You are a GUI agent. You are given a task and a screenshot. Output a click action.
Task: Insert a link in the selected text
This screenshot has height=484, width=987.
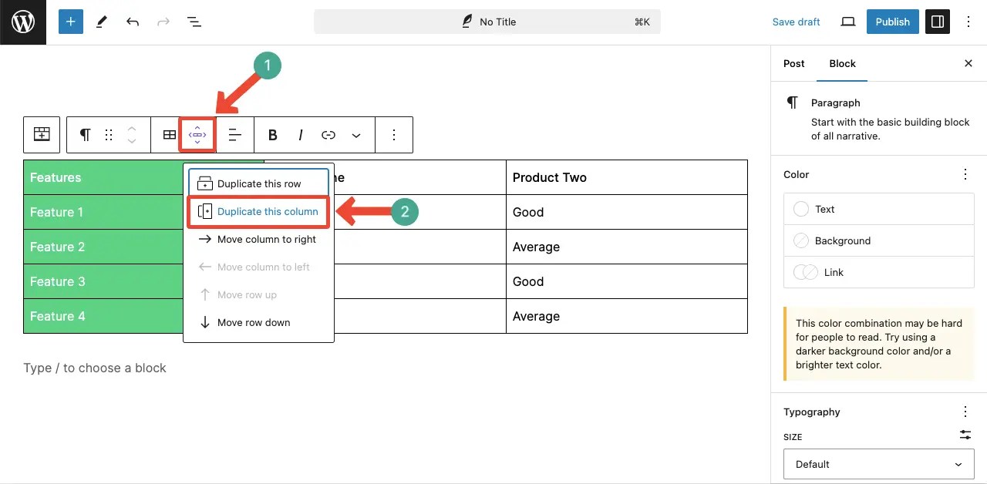coord(328,134)
